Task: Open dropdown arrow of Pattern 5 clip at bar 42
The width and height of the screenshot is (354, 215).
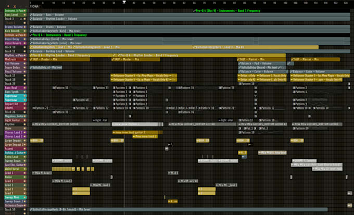Action: click(134, 96)
